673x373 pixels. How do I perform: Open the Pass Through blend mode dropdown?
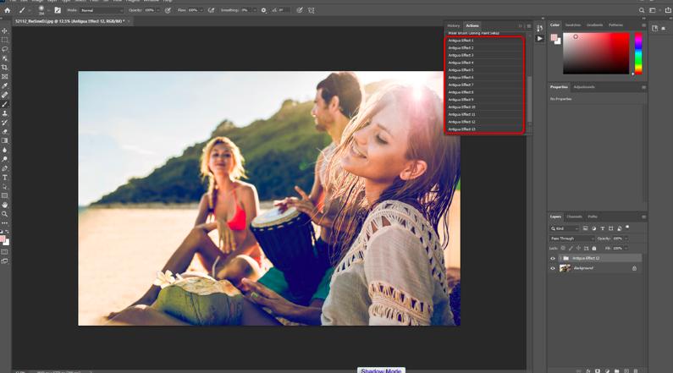(571, 239)
